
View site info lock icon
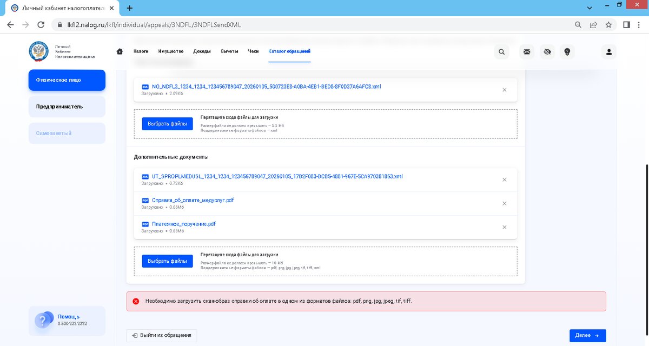click(x=59, y=24)
